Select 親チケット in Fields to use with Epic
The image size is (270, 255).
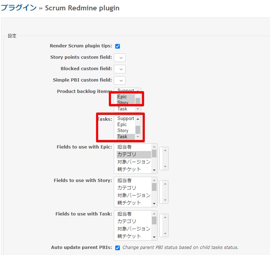134,169
